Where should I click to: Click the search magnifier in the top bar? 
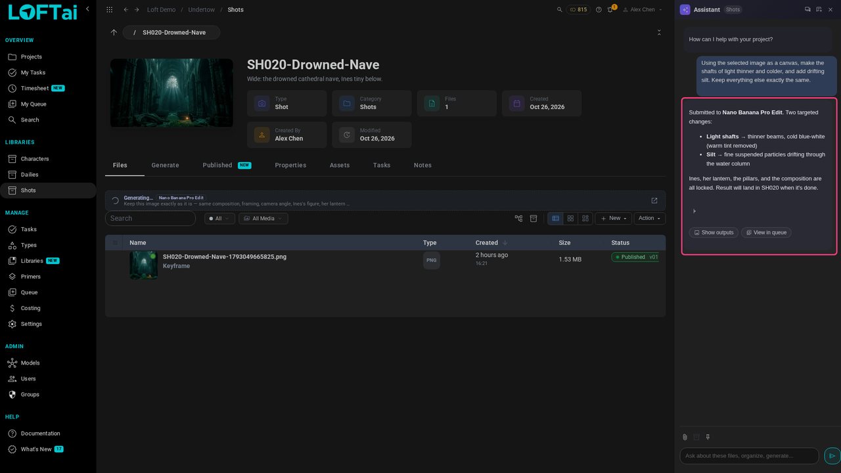560,10
